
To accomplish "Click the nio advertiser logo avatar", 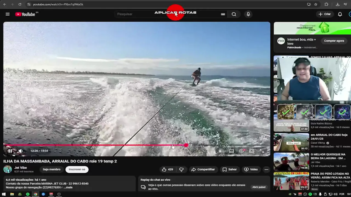I will point(281,41).
